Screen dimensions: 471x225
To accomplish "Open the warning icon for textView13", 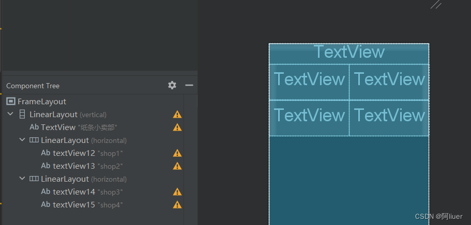I will [177, 166].
